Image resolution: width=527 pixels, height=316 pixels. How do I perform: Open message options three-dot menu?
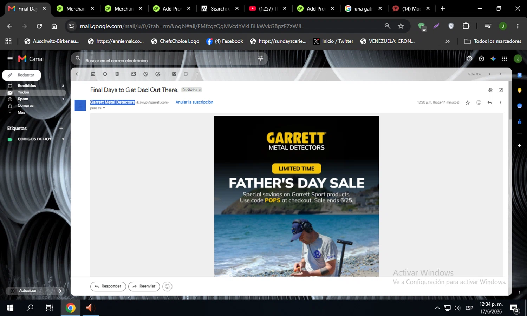pos(501,103)
